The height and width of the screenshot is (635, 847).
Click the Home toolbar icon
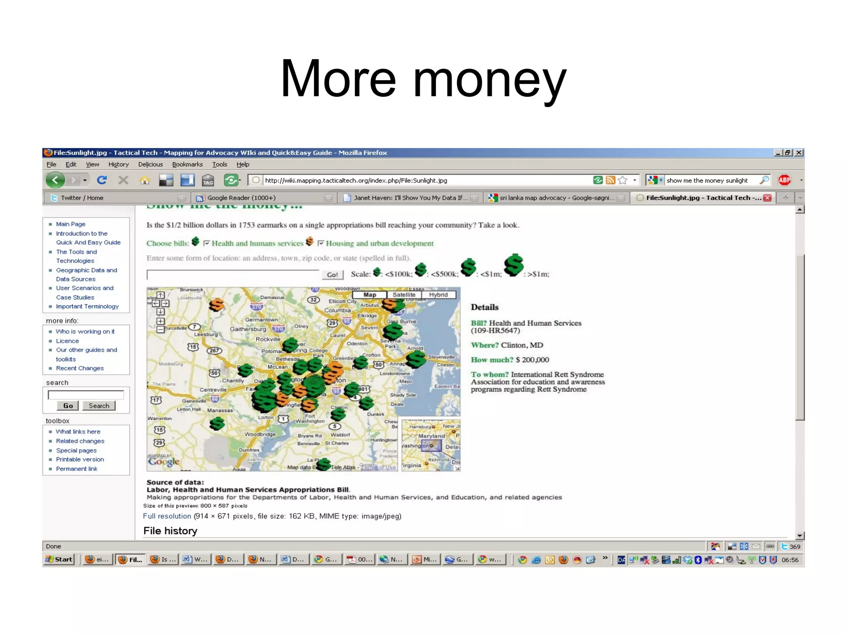[x=145, y=180]
